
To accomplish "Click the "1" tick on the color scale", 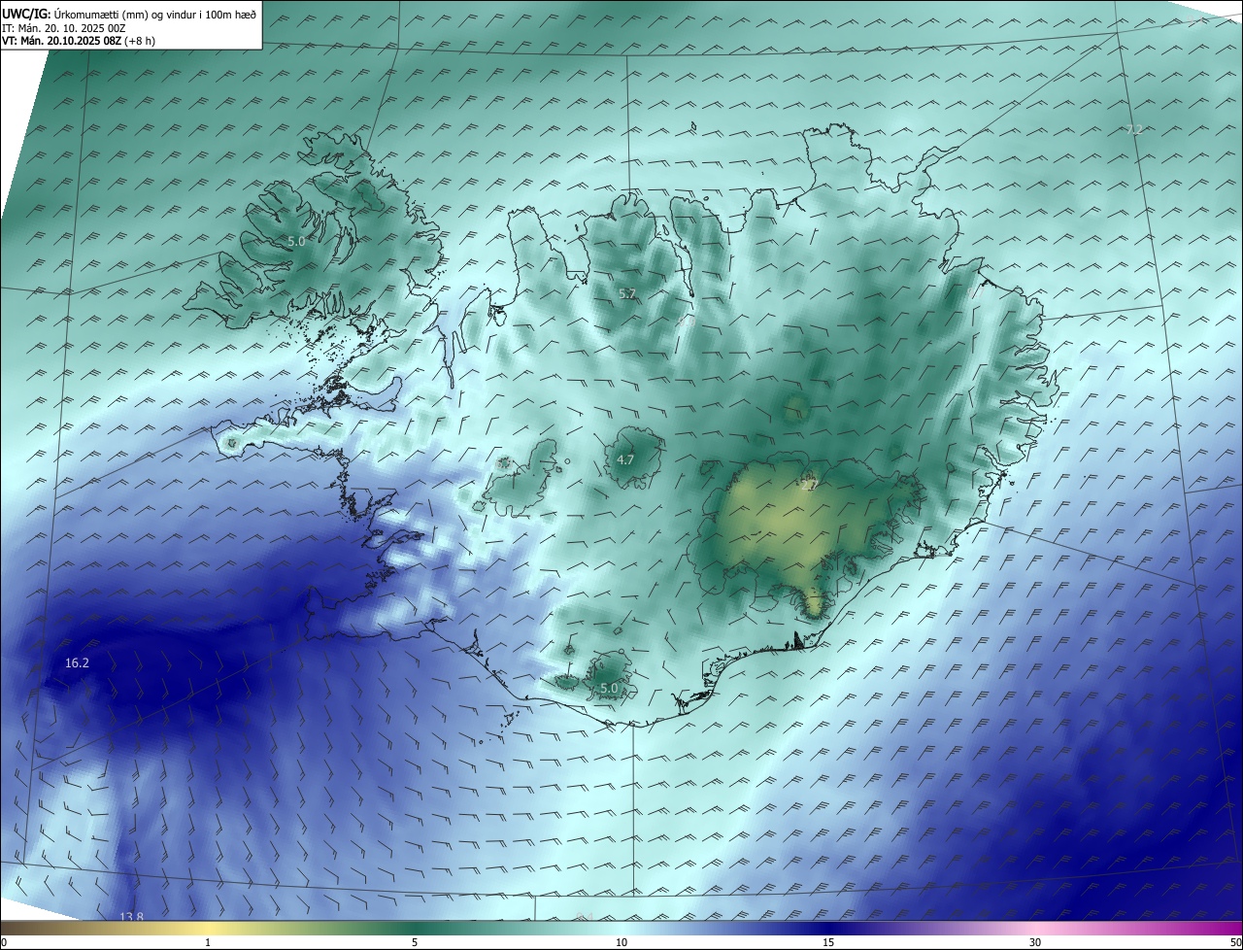I will (208, 942).
